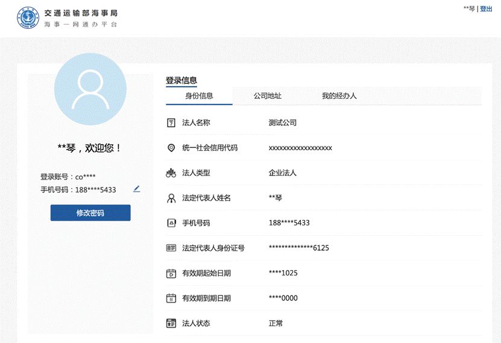Click the pencil edit icon beside phone number

(137, 189)
